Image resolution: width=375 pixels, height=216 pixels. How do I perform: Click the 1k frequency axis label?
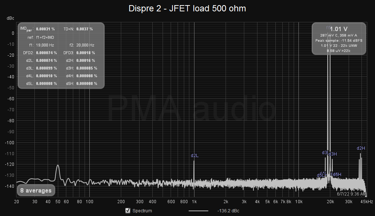point(194,202)
